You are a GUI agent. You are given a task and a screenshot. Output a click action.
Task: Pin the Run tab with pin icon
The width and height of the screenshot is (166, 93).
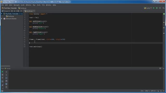point(2,85)
